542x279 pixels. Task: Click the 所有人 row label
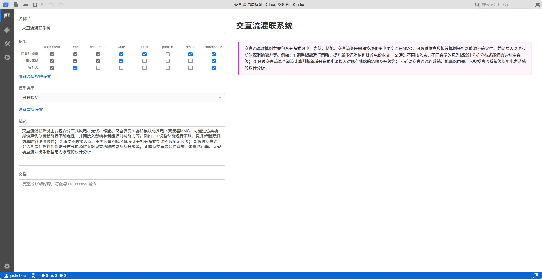click(33, 68)
